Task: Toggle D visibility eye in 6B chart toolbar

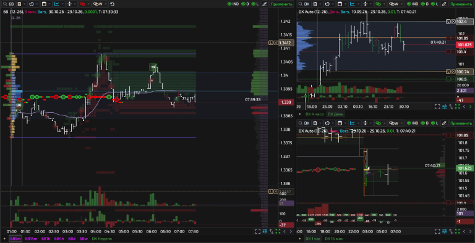Action: [x=243, y=4]
